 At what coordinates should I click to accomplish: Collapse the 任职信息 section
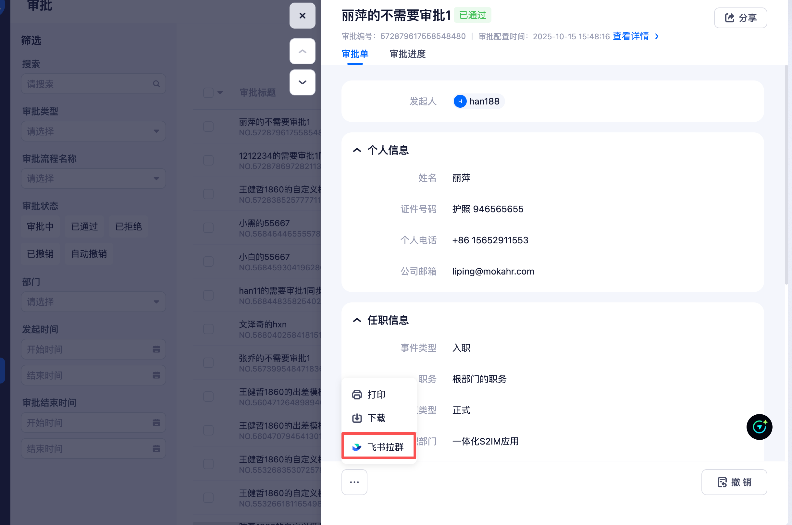(357, 321)
